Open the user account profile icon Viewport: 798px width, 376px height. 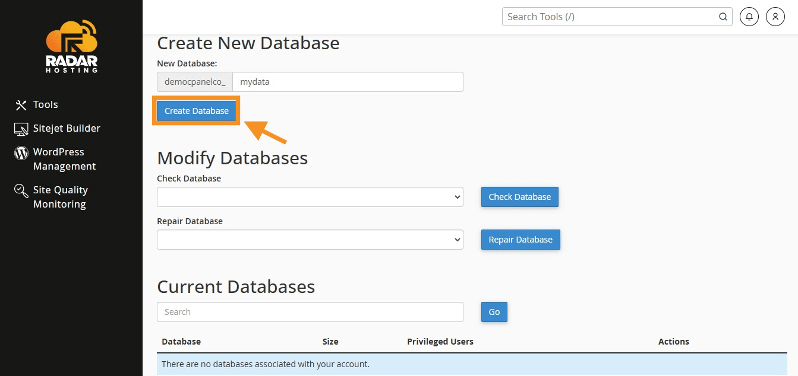[775, 17]
